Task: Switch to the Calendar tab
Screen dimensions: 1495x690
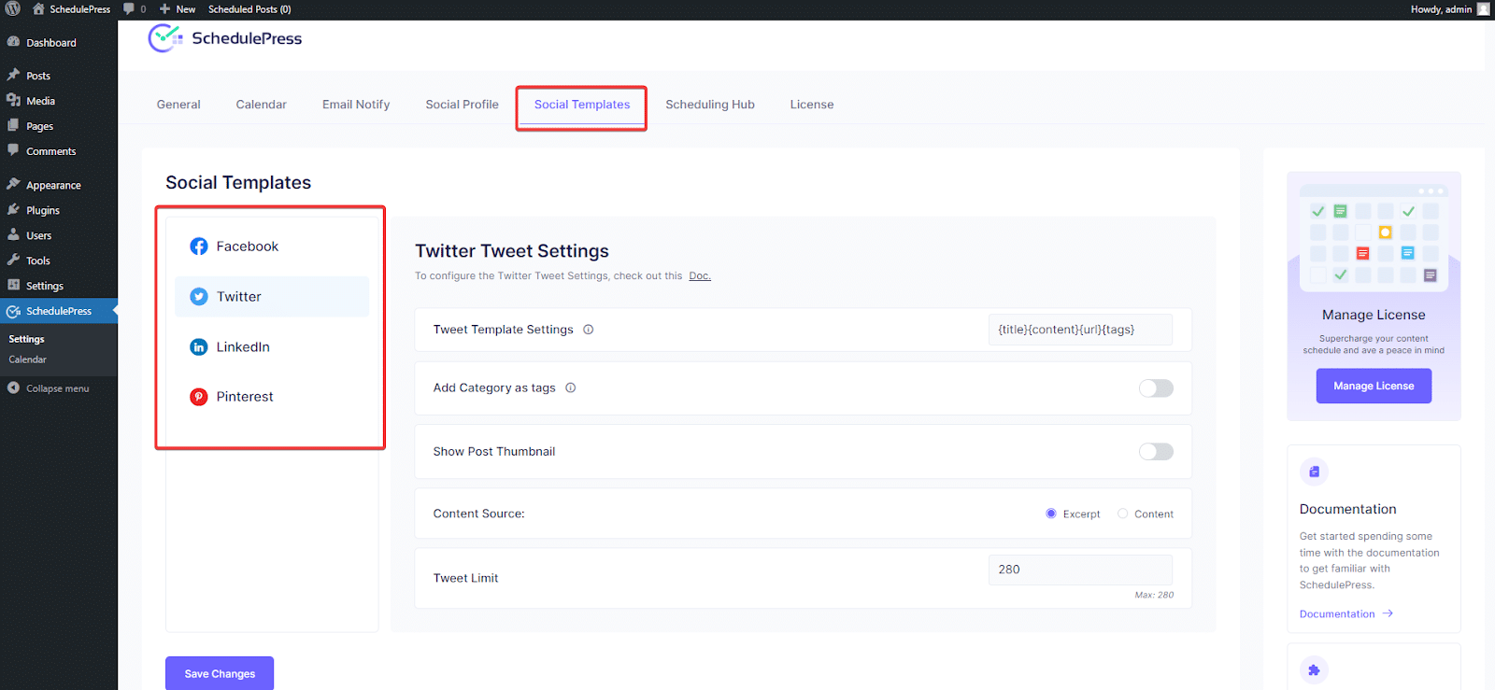Action: 262,105
